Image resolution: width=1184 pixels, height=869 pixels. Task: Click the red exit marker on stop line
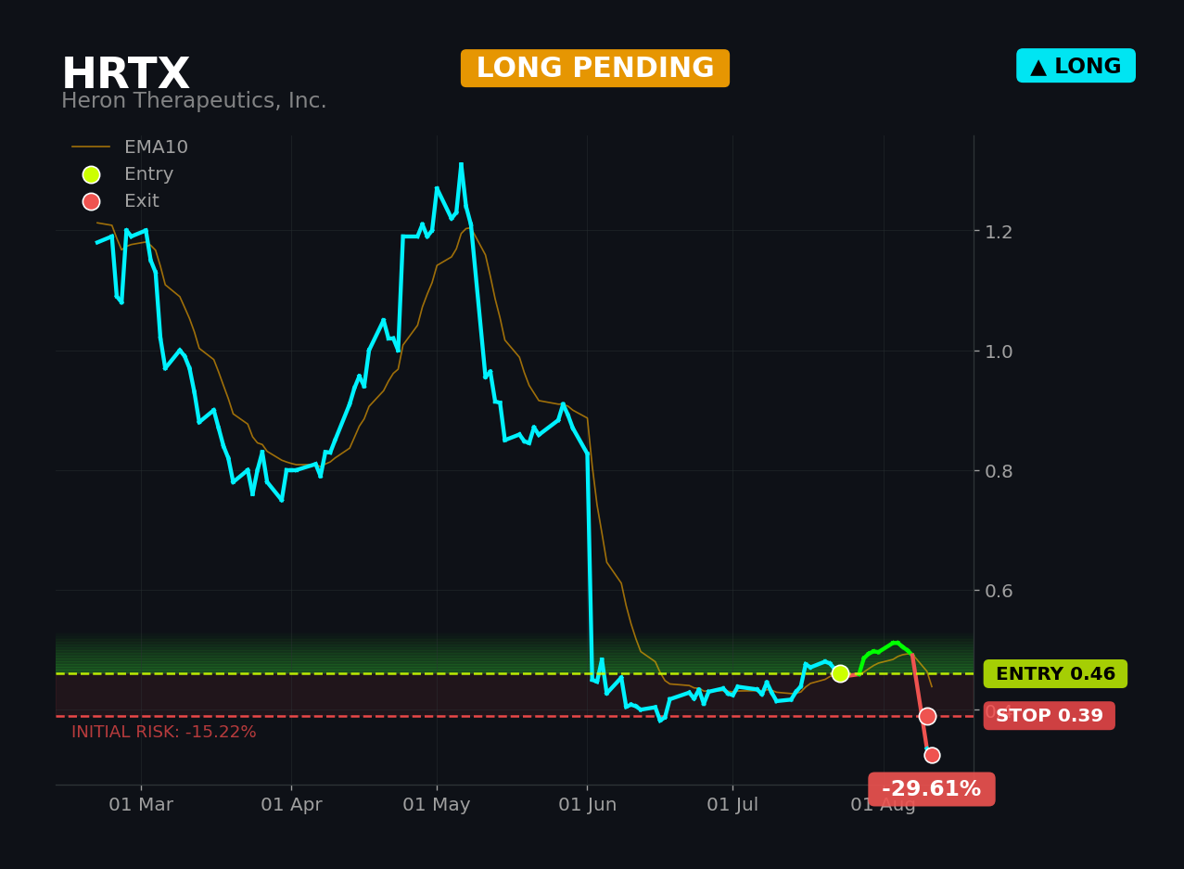(x=927, y=716)
